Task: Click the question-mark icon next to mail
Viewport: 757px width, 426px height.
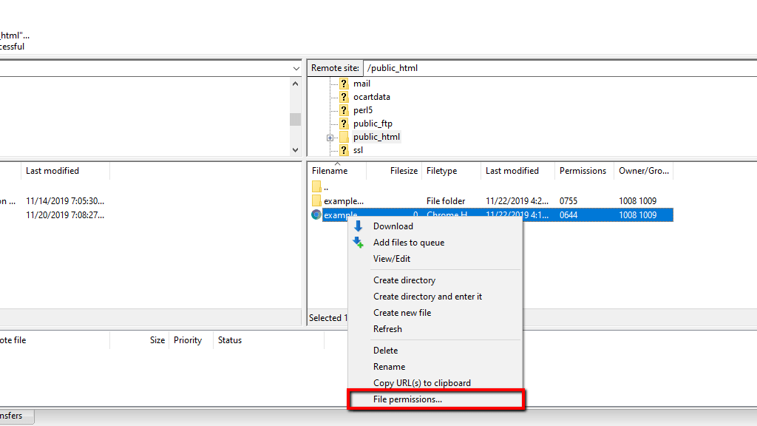Action: click(x=344, y=83)
